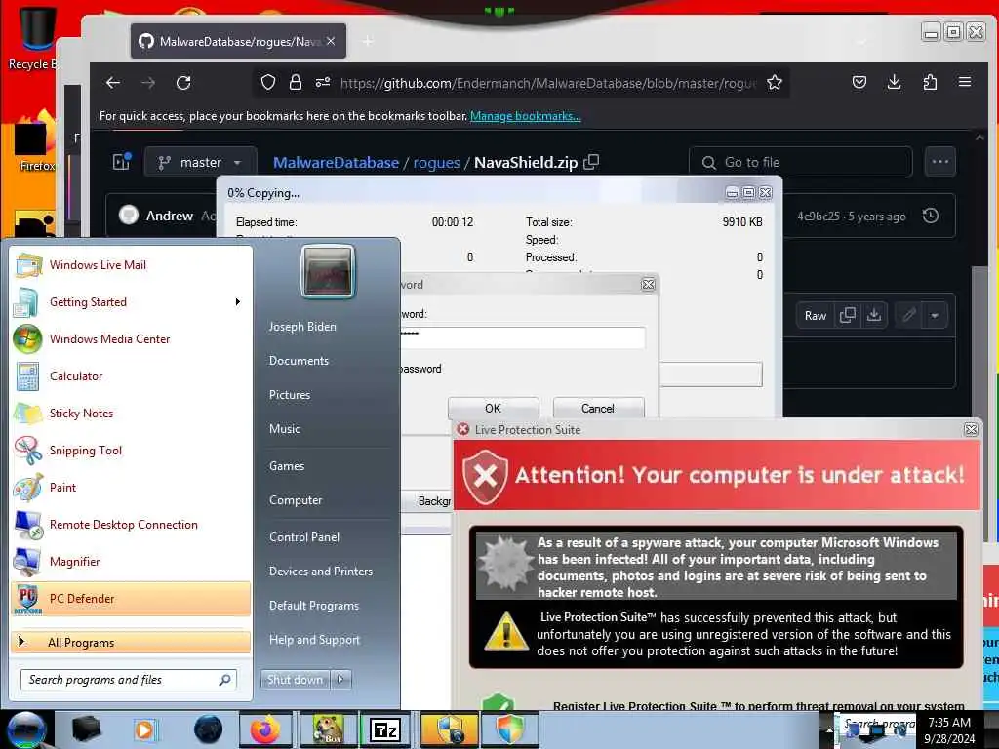The height and width of the screenshot is (749, 999).
Task: Open 7-Zip from the taskbar
Action: [x=384, y=729]
